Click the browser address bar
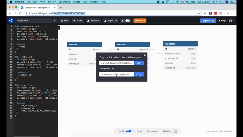 [113, 13]
